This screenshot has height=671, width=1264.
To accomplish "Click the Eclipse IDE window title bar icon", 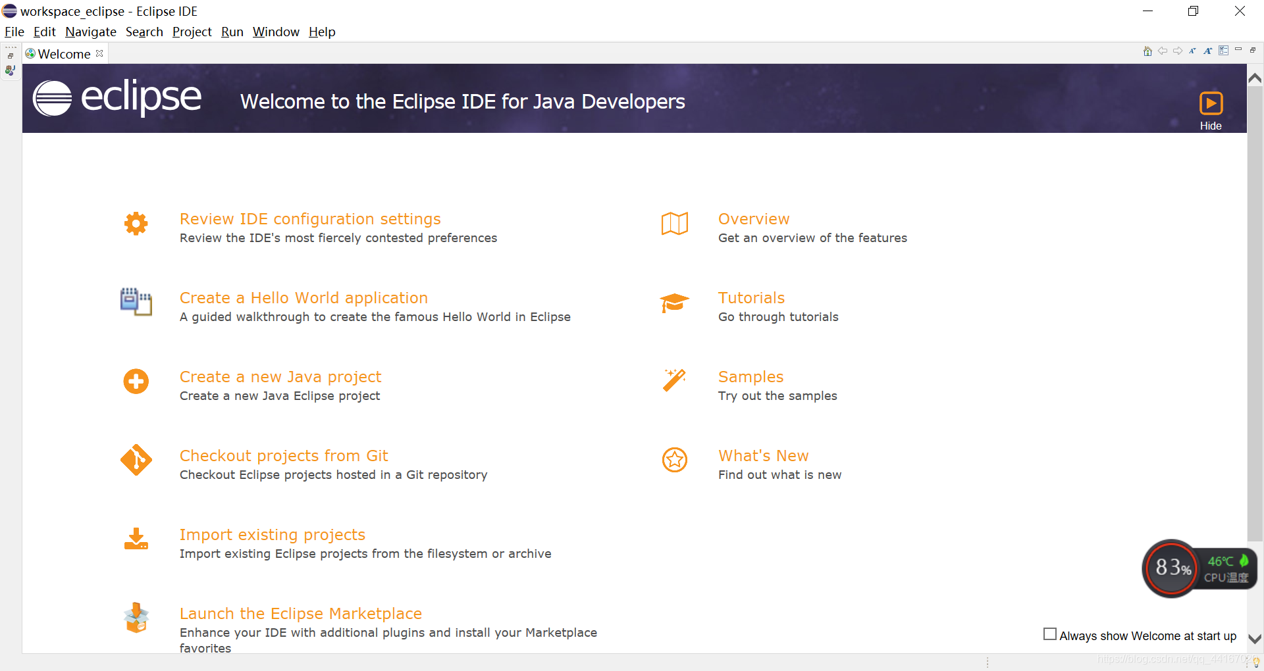I will [9, 11].
